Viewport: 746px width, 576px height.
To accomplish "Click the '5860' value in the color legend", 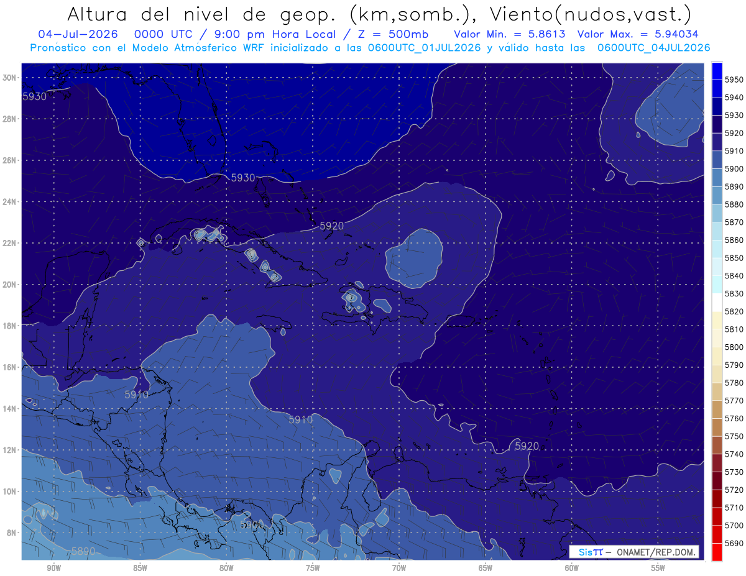I will pyautogui.click(x=734, y=240).
